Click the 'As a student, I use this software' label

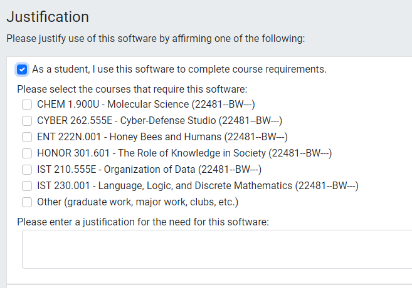[x=179, y=69]
